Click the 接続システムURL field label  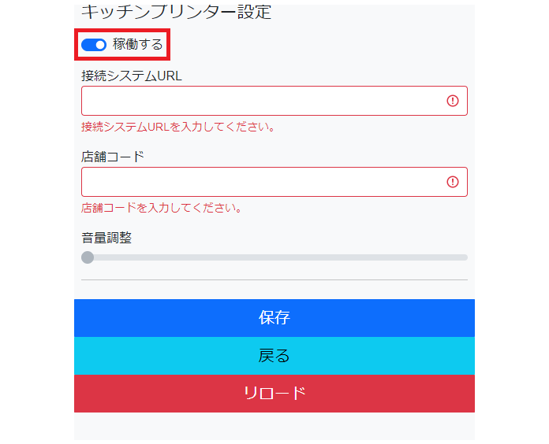[x=132, y=76]
